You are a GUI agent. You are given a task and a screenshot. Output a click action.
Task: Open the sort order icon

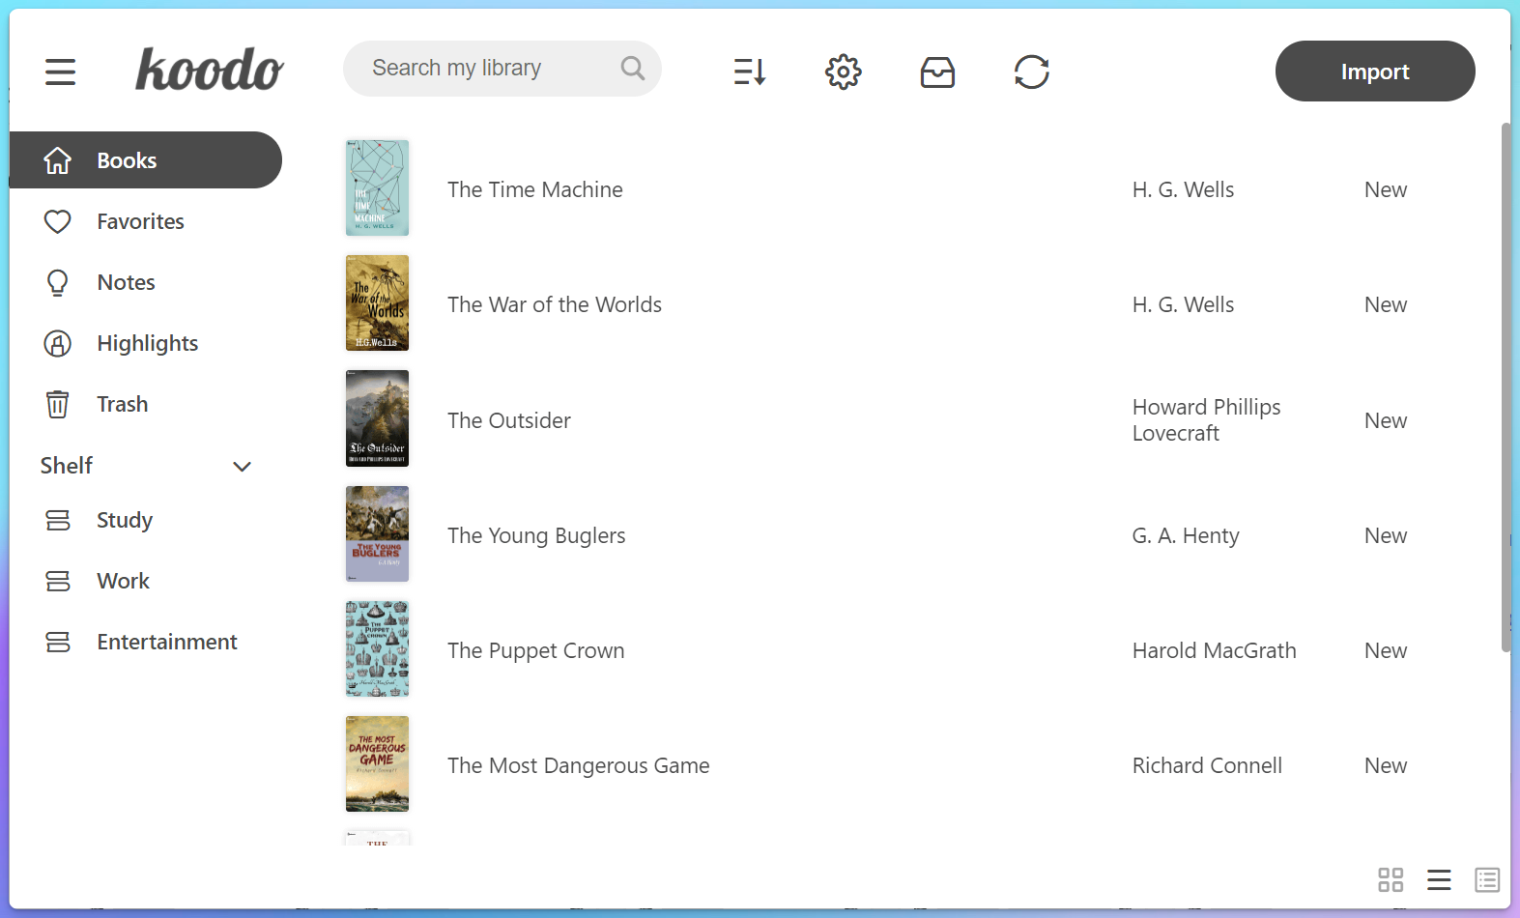coord(750,72)
